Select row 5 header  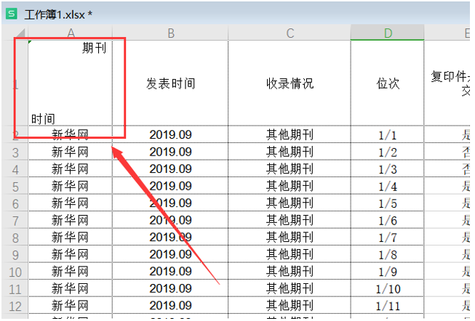pos(15,186)
